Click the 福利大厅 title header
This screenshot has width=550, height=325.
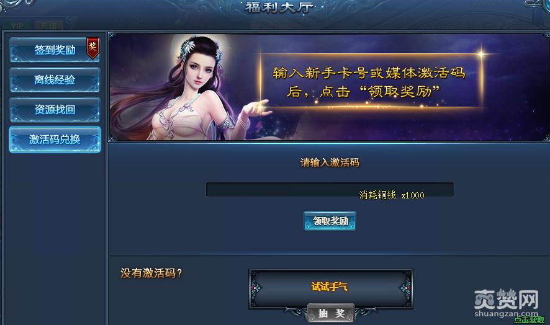click(279, 7)
